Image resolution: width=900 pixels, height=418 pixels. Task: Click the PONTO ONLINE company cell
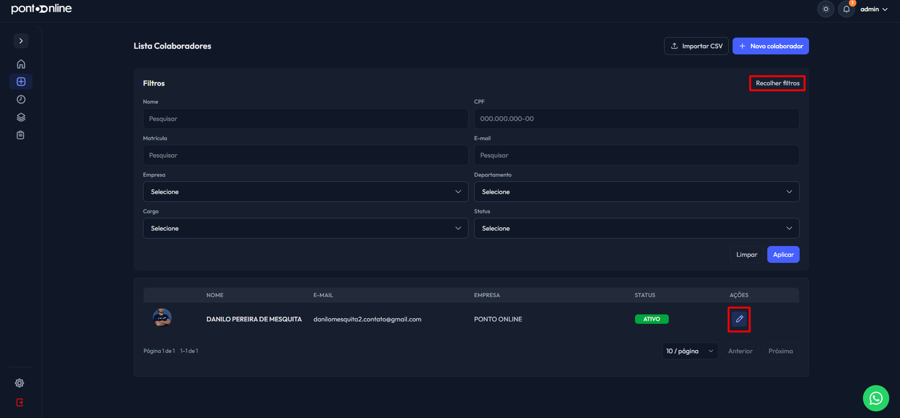498,319
